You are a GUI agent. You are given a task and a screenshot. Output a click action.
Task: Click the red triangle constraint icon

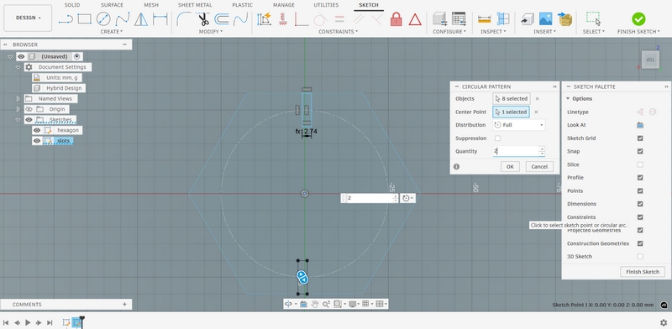tap(415, 19)
